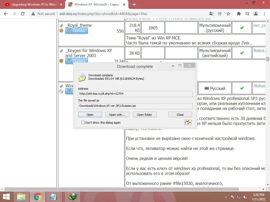Click the Address field in download dialog
270x202 pixels.
[x=135, y=94]
